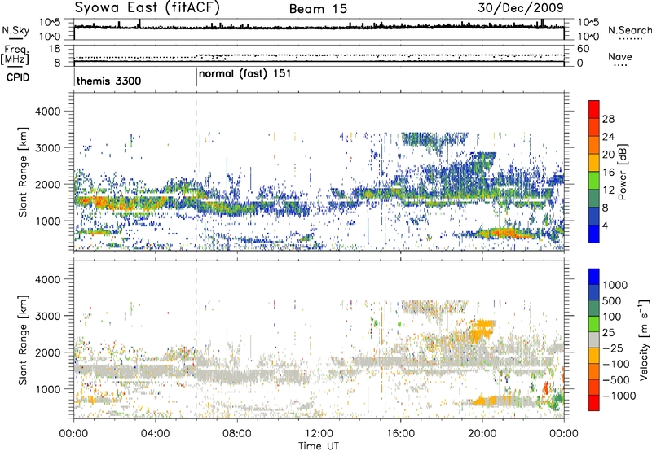Click the '-100' label on Velocity colorbar
This screenshot has height=451, width=652.
click(616, 364)
